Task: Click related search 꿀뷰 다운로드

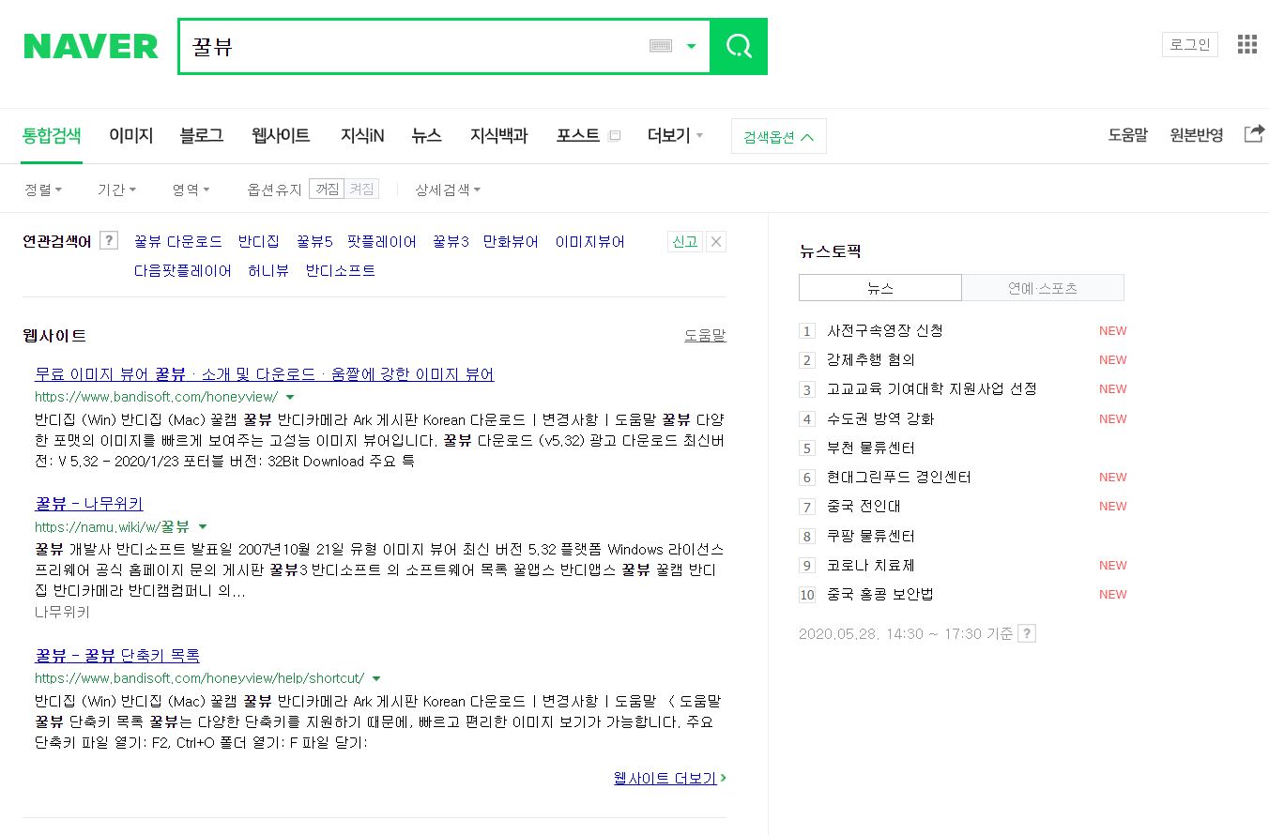Action: pyautogui.click(x=178, y=241)
